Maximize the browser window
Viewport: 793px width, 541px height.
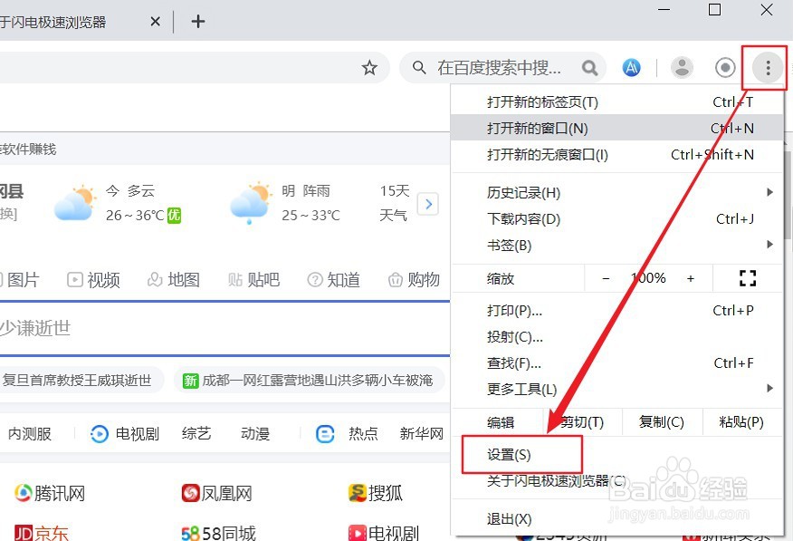click(x=714, y=10)
